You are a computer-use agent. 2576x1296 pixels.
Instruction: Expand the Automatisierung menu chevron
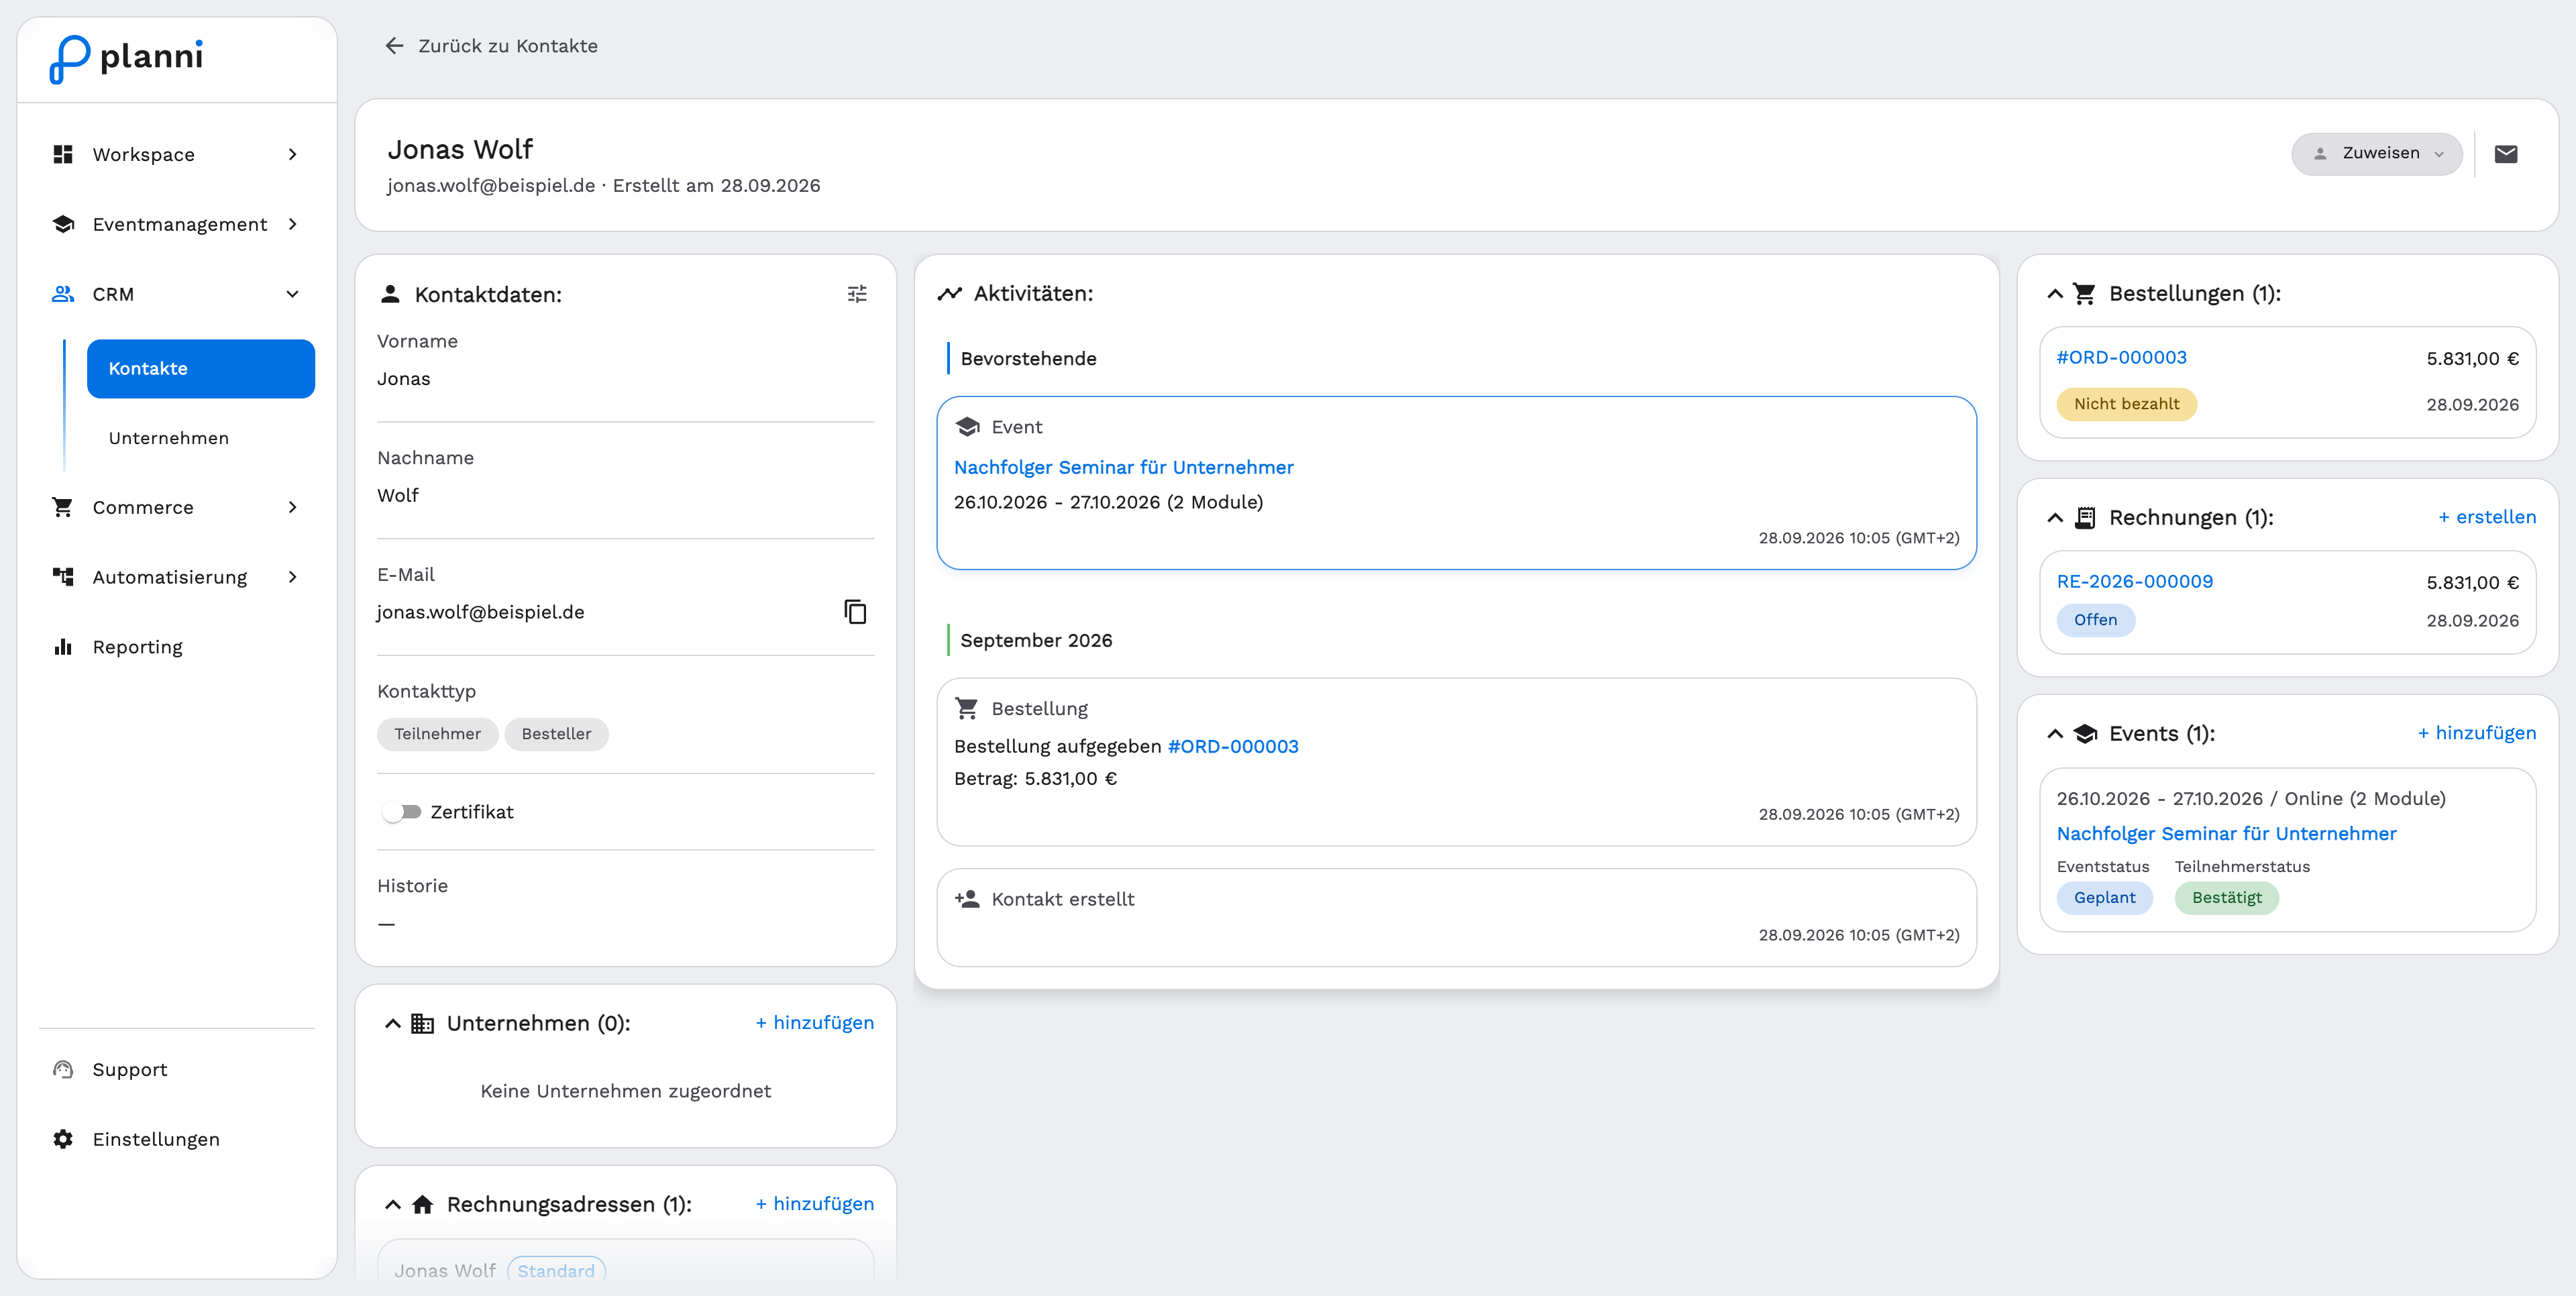292,577
